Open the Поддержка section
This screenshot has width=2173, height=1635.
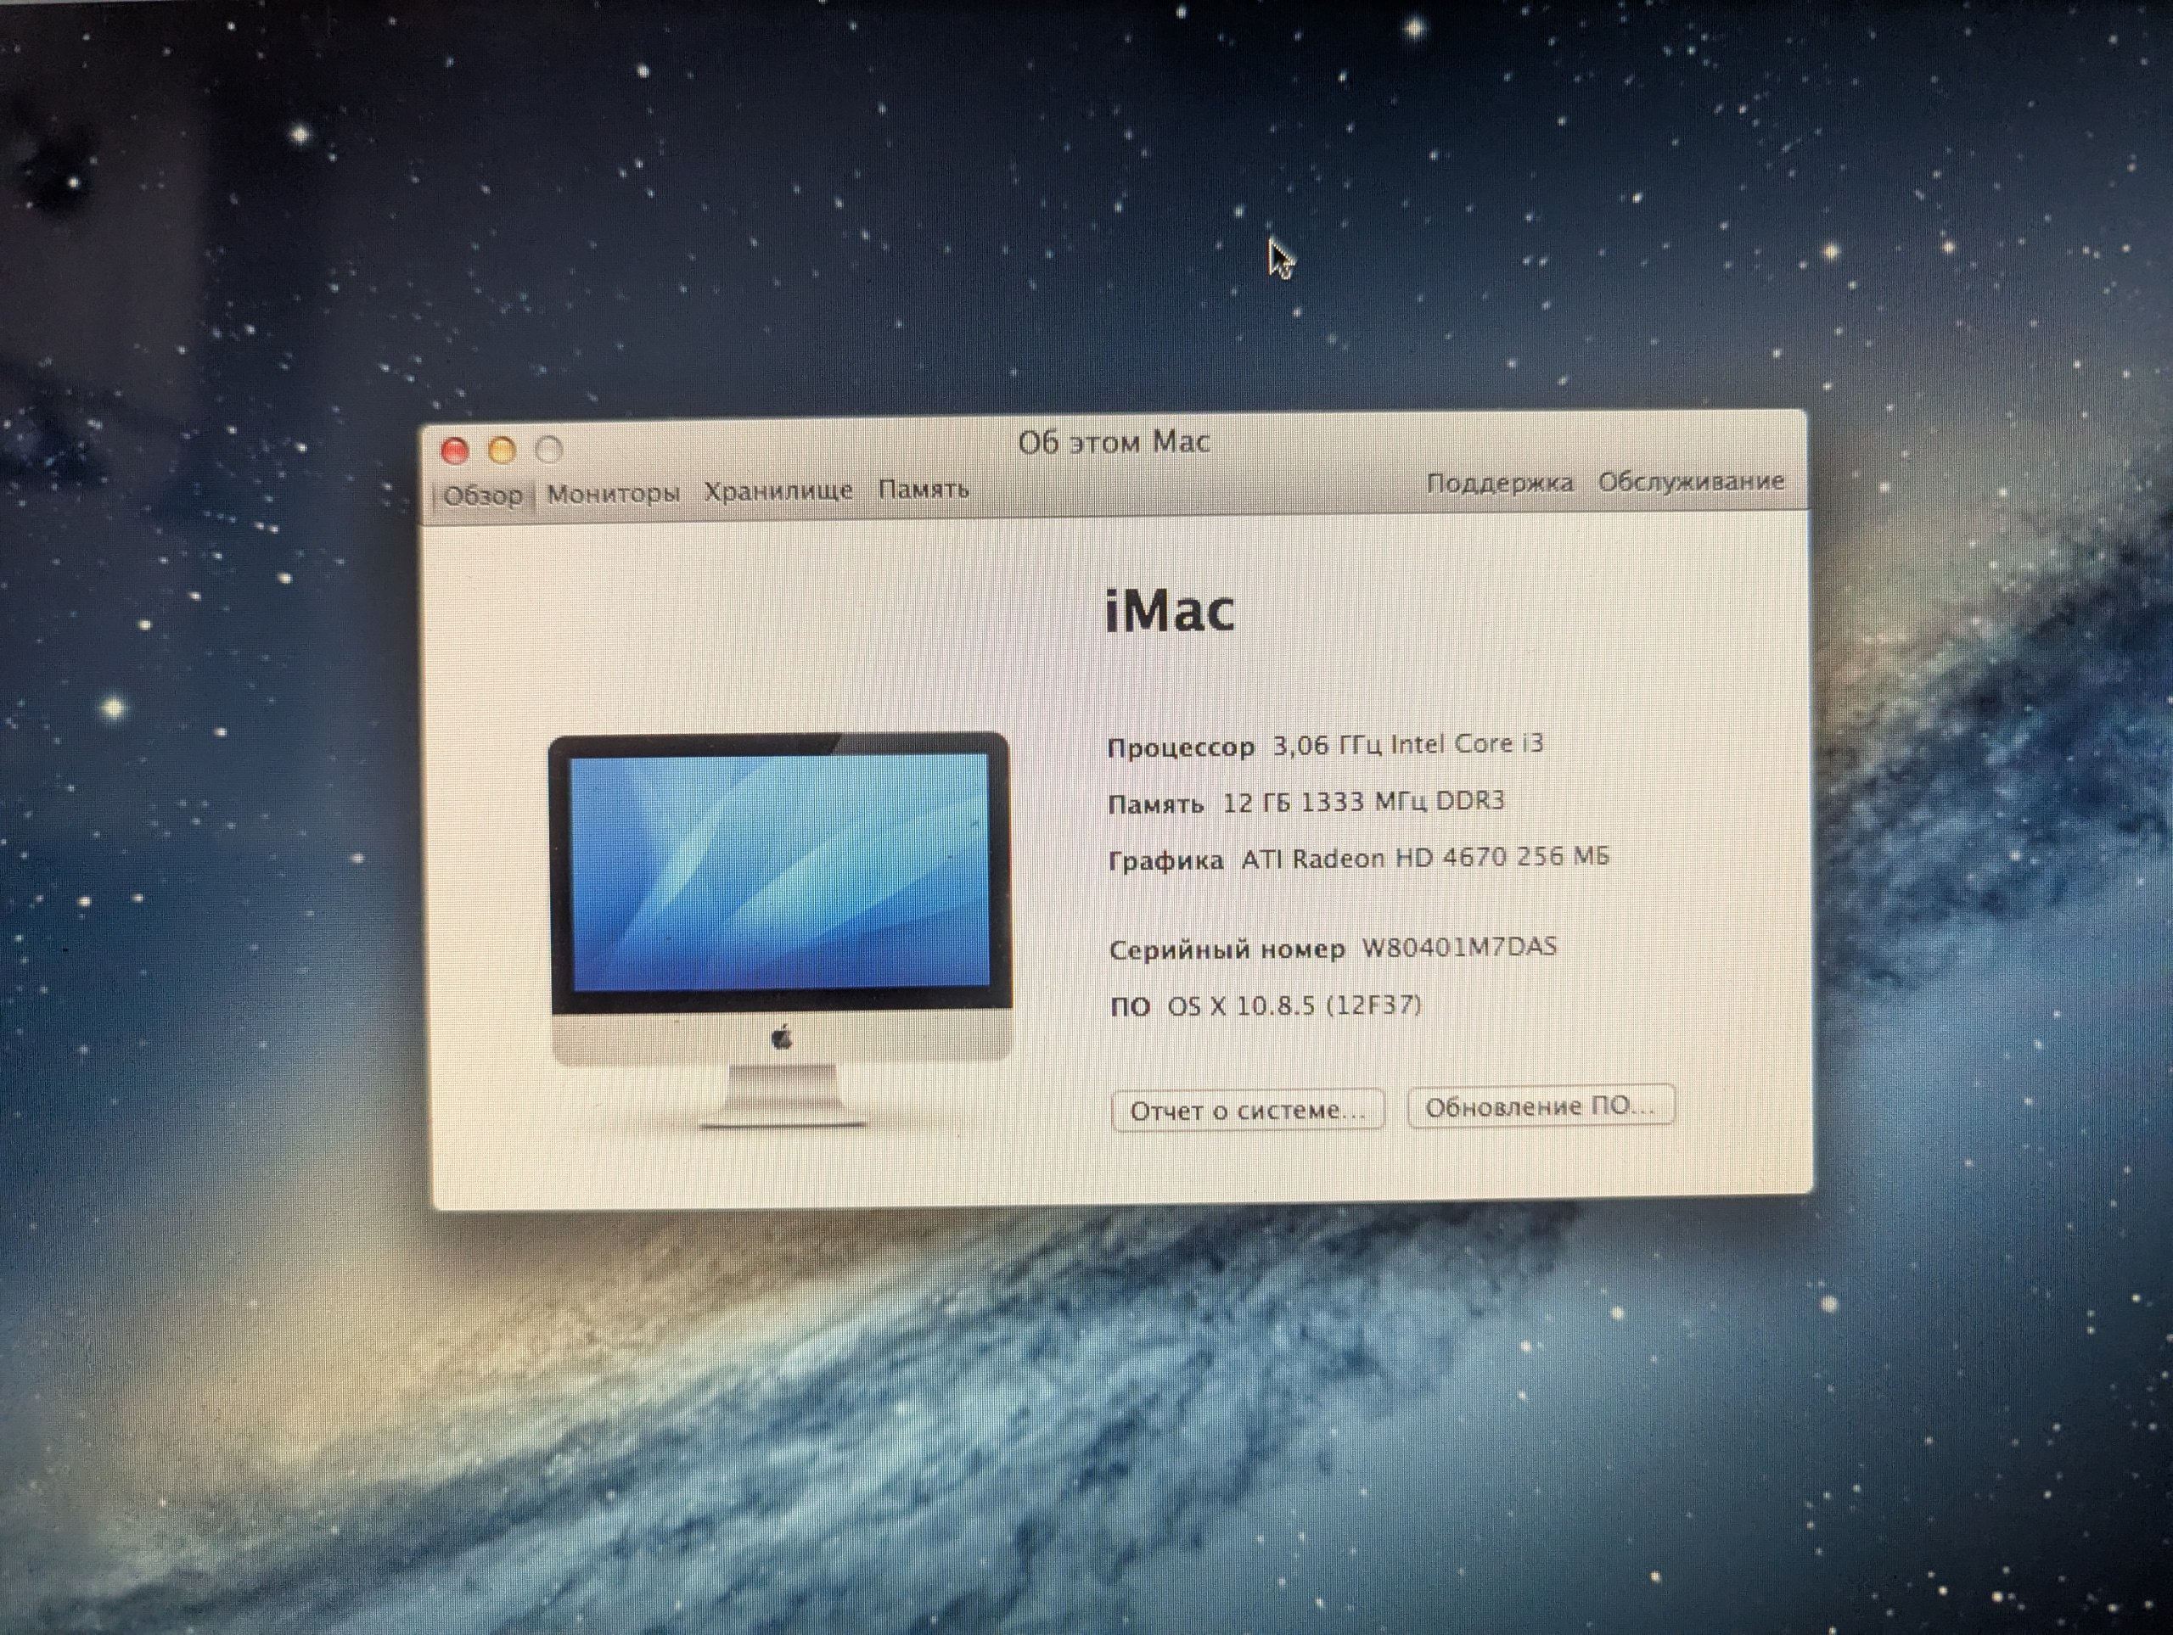pos(1499,483)
